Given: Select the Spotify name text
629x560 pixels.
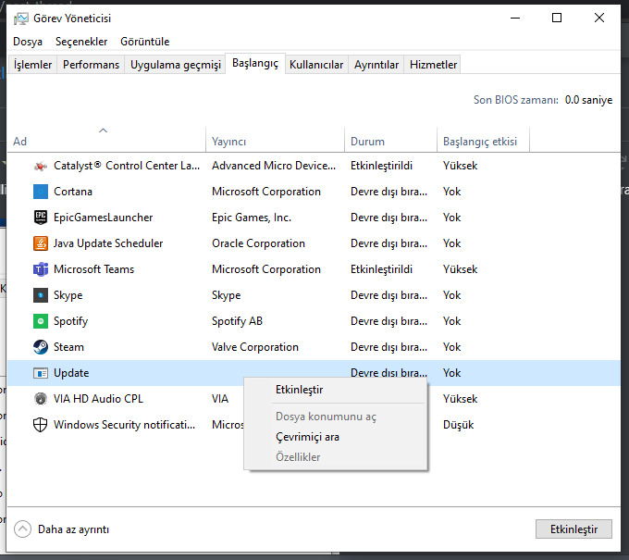Looking at the screenshot, I should pos(70,321).
